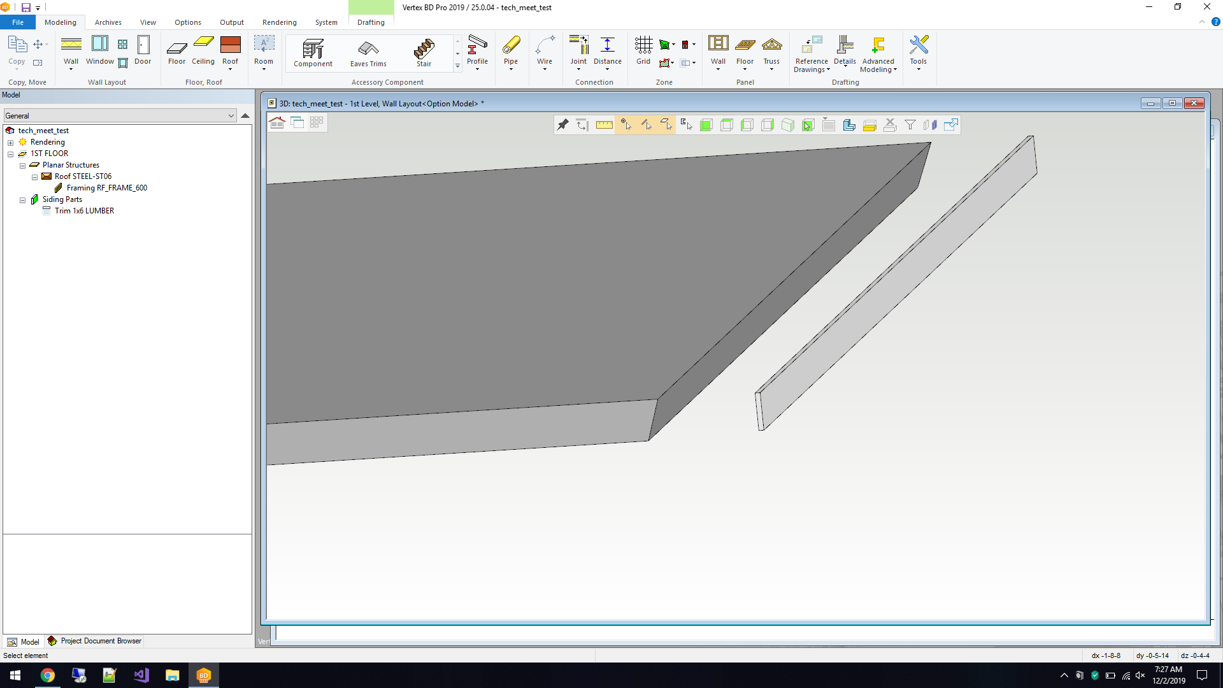Open the Tools wrench icon

coord(918,51)
